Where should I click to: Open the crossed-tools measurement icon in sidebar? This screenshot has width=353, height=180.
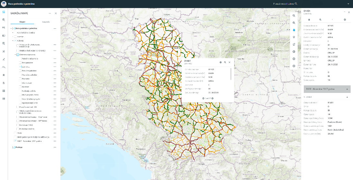click(x=4, y=51)
